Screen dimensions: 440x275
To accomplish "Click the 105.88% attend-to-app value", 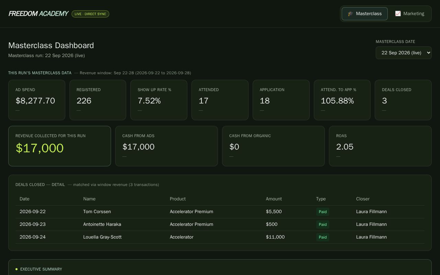I will click(337, 101).
